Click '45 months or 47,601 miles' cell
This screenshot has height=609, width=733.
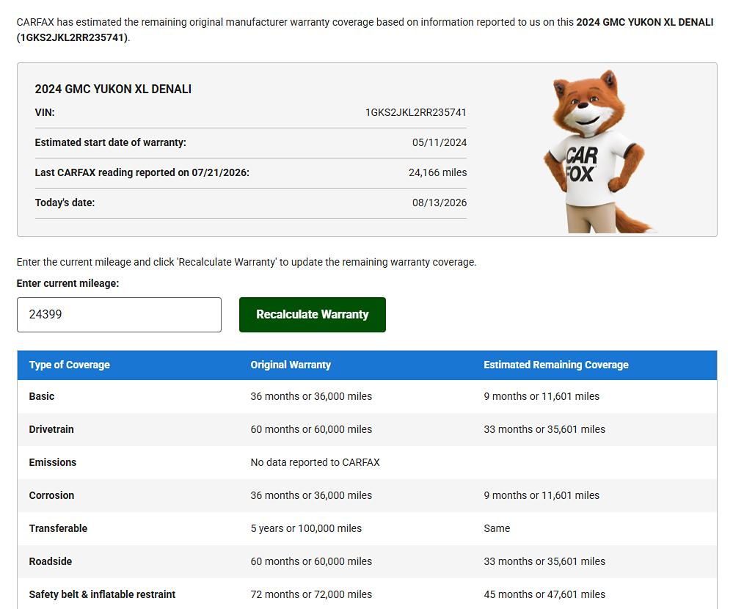click(x=544, y=594)
